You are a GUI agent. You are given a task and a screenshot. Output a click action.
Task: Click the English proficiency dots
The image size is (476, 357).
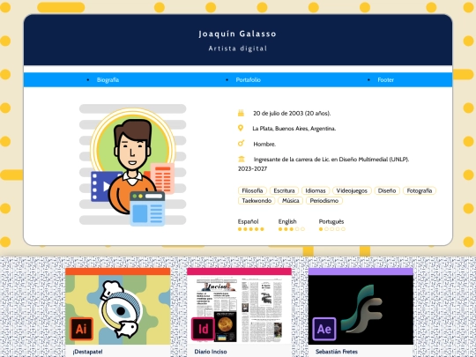pyautogui.click(x=292, y=229)
